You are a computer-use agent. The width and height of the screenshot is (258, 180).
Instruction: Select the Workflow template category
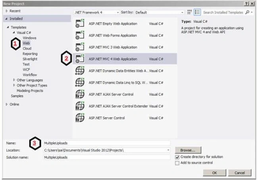coord(30,75)
